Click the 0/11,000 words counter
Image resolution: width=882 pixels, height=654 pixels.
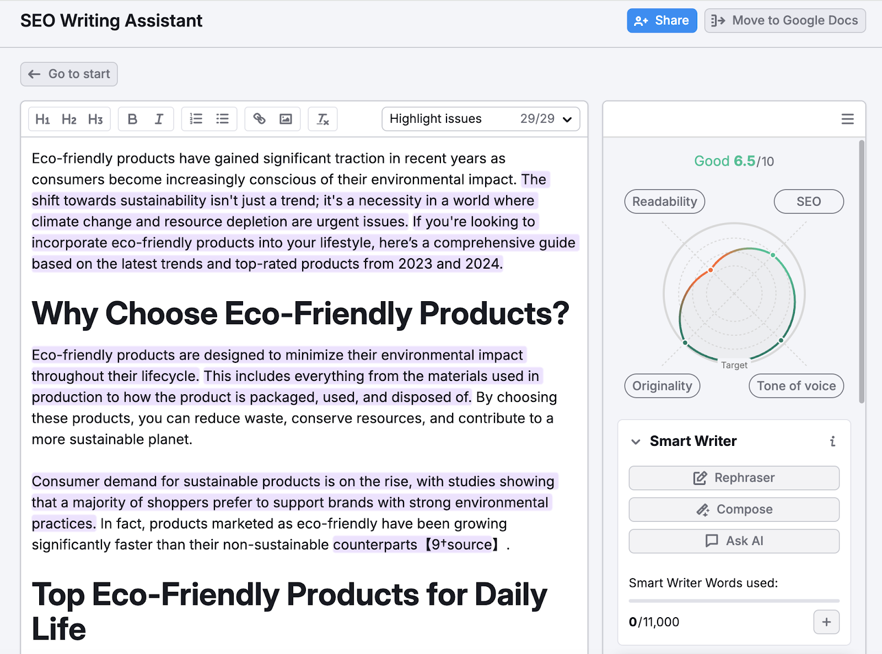coord(654,622)
